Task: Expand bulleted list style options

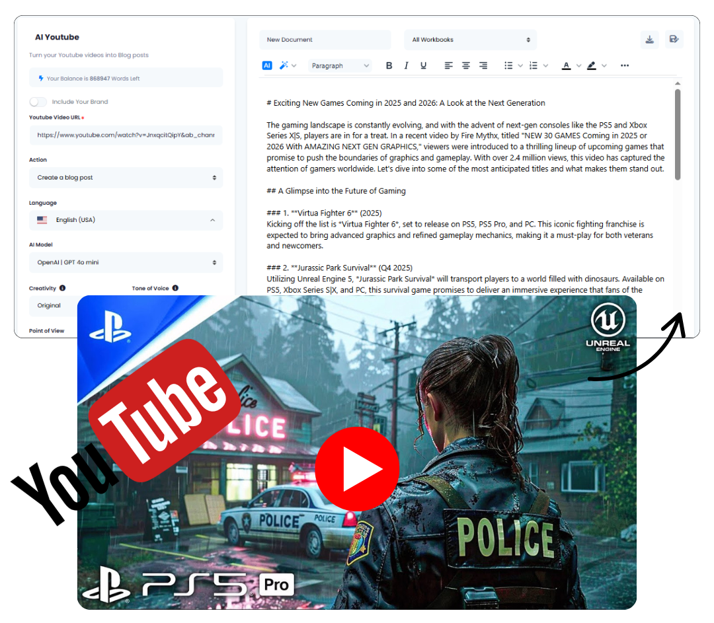Action: point(520,65)
